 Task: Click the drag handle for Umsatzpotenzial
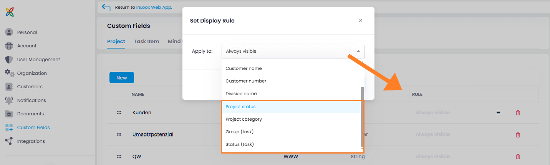119,134
